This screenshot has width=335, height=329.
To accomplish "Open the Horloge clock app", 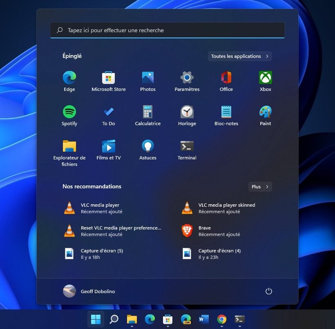I will point(187,115).
